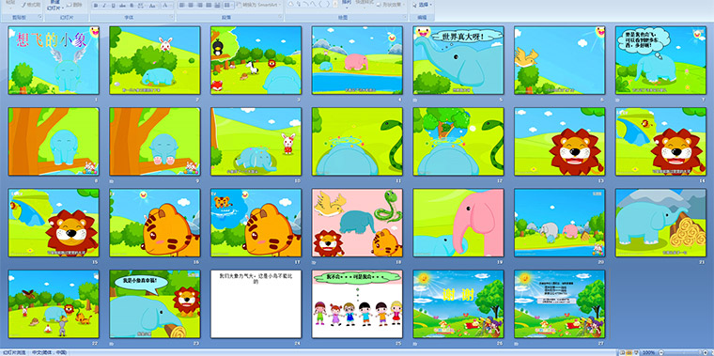Toggle Italic formatting in font group
This screenshot has width=714, height=356.
104,6
